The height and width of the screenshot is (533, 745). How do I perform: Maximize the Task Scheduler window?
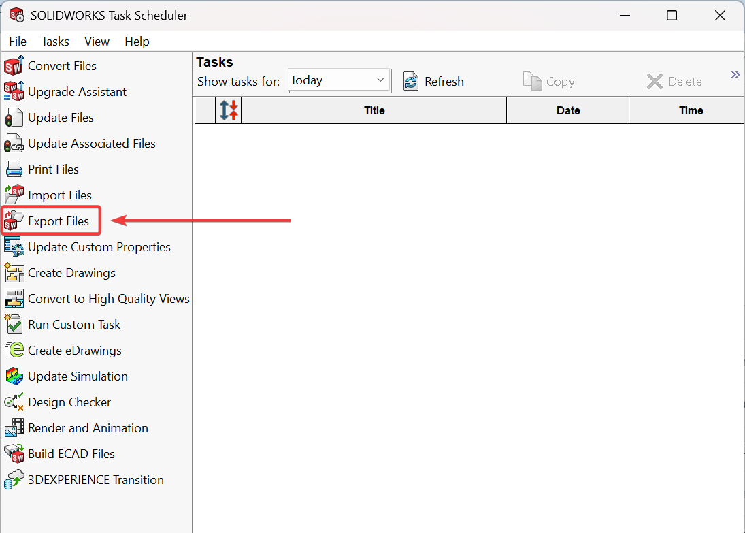[672, 16]
